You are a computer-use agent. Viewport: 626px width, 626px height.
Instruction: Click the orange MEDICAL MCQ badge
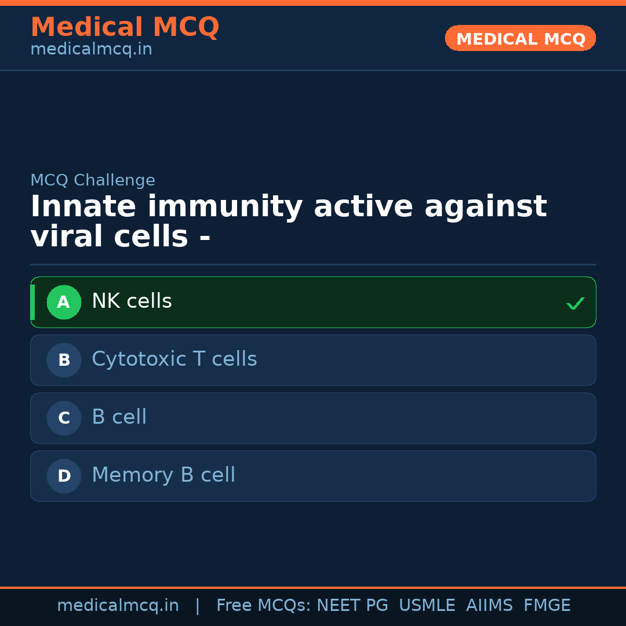click(520, 38)
